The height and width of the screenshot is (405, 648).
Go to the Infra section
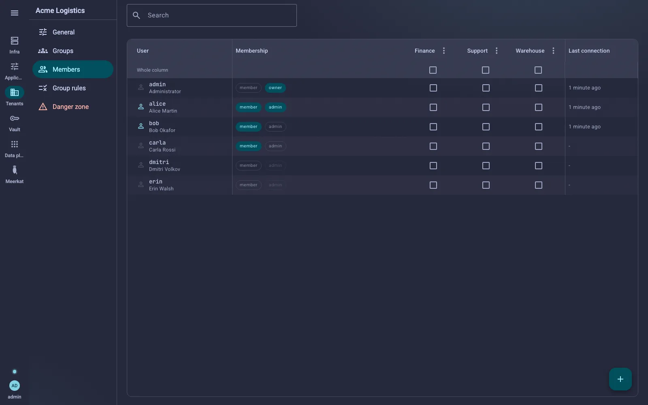tap(15, 45)
